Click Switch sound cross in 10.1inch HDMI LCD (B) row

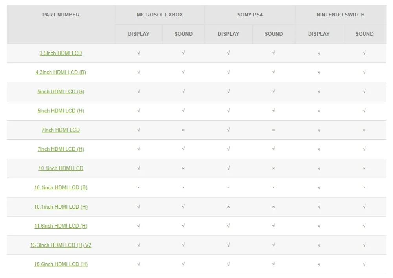[364, 188]
